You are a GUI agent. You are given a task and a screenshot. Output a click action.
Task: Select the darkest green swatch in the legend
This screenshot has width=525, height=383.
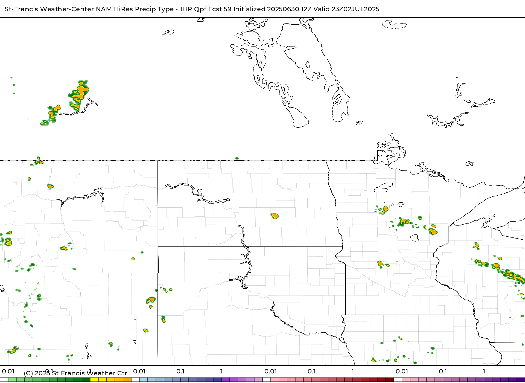(86, 380)
